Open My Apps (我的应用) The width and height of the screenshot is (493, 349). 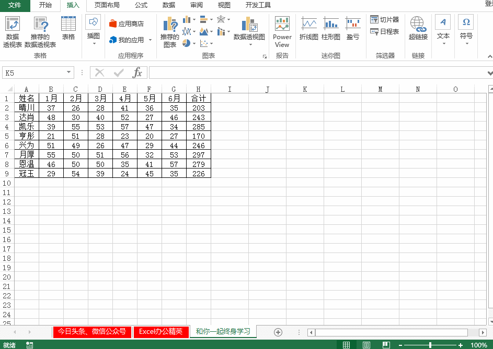coord(127,40)
